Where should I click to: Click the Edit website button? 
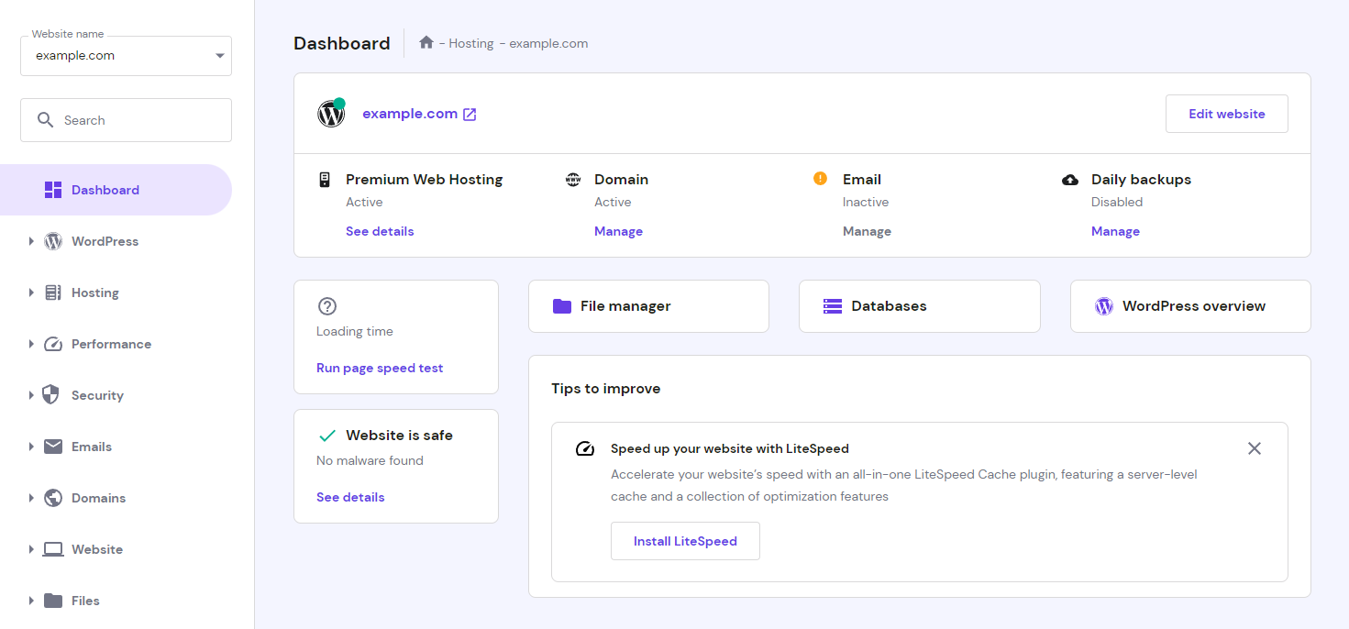(x=1227, y=114)
